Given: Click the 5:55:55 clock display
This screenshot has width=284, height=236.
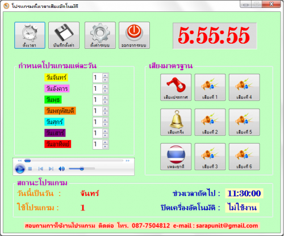Looking at the screenshot, I should tap(215, 36).
